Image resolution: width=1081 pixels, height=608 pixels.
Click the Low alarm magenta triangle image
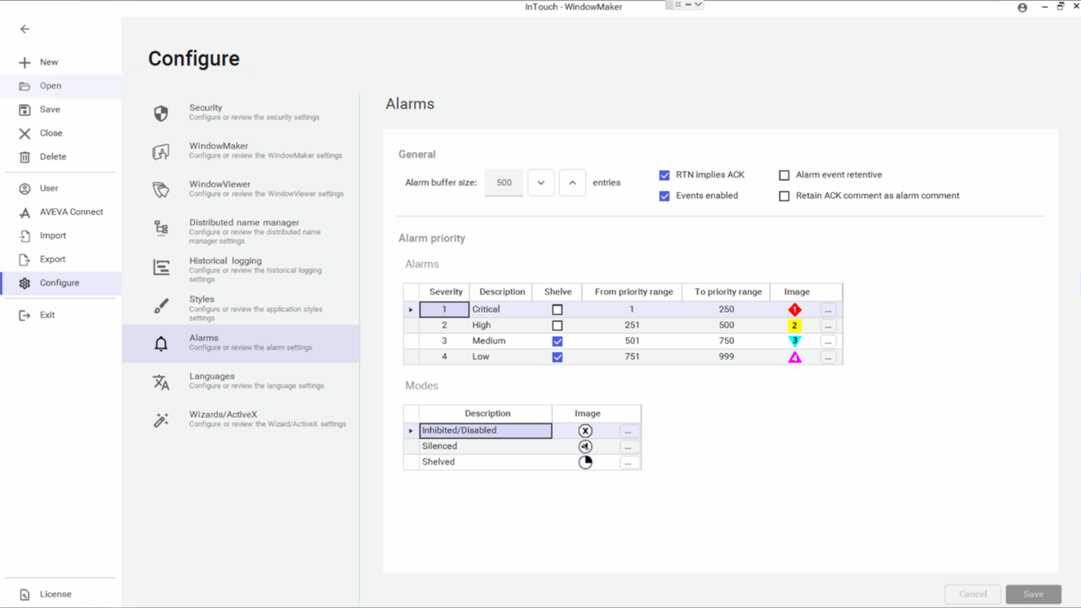click(795, 357)
